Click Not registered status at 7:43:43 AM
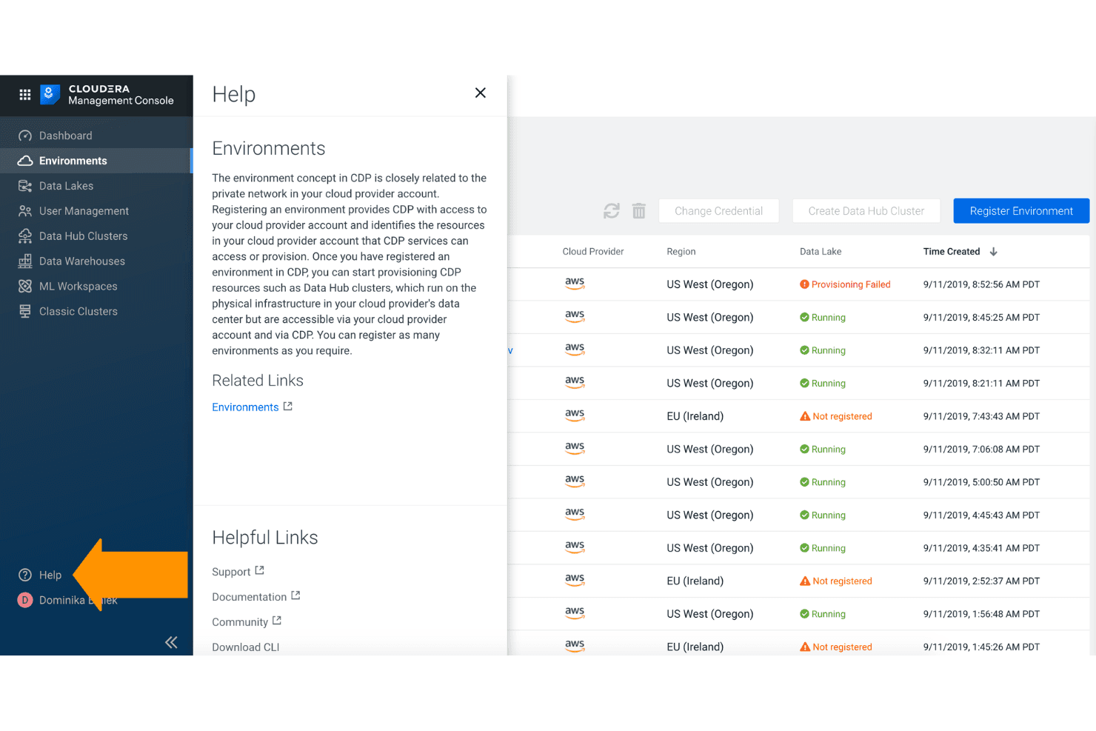This screenshot has height=731, width=1096. [836, 416]
